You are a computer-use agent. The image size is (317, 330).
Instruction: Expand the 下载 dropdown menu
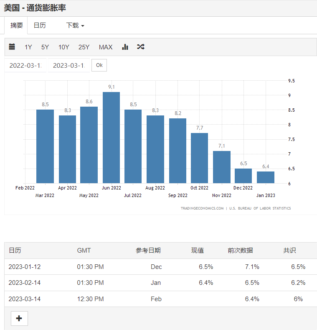tap(75, 26)
